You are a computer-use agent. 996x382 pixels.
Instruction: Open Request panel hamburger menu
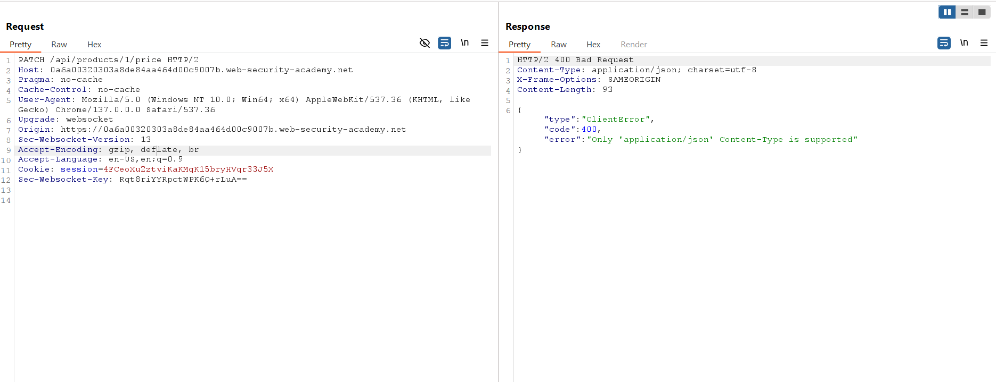[x=485, y=43]
